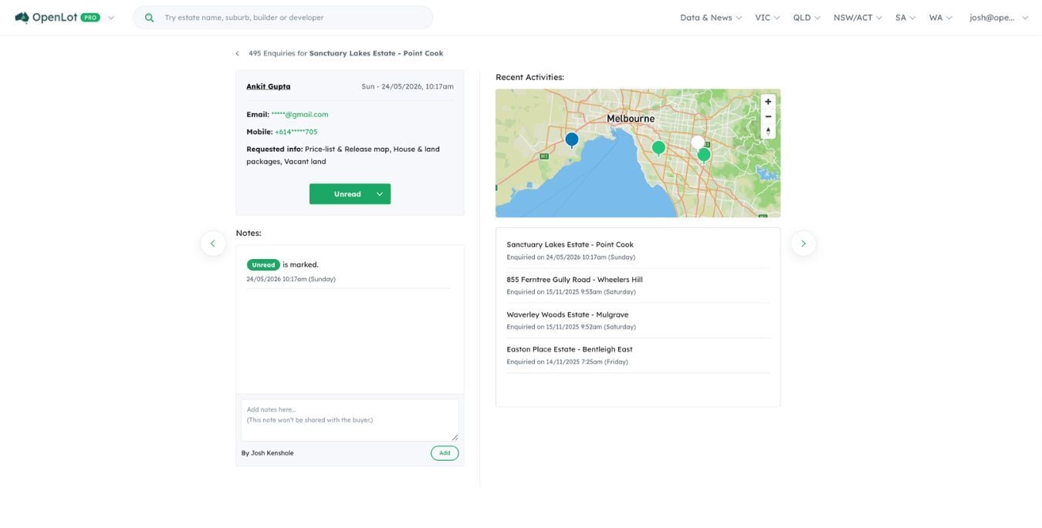
Task: Click the green Mulgrave map pin
Action: click(x=704, y=155)
